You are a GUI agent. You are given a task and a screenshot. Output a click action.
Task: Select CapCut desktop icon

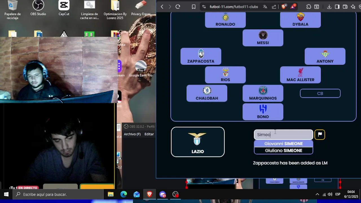64,8
